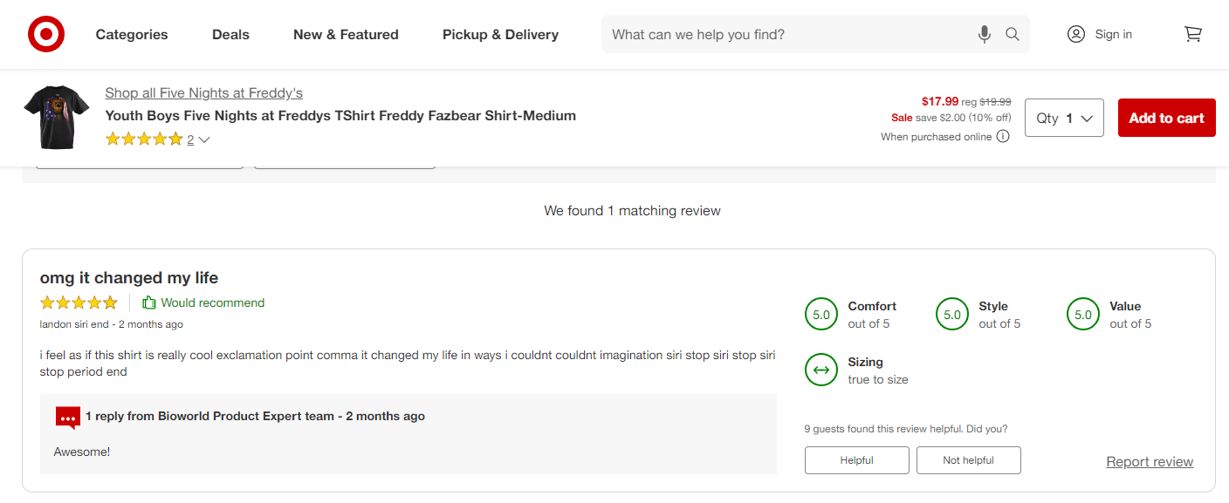This screenshot has width=1229, height=503.
Task: Click the Target bullseye logo
Action: 45,35
